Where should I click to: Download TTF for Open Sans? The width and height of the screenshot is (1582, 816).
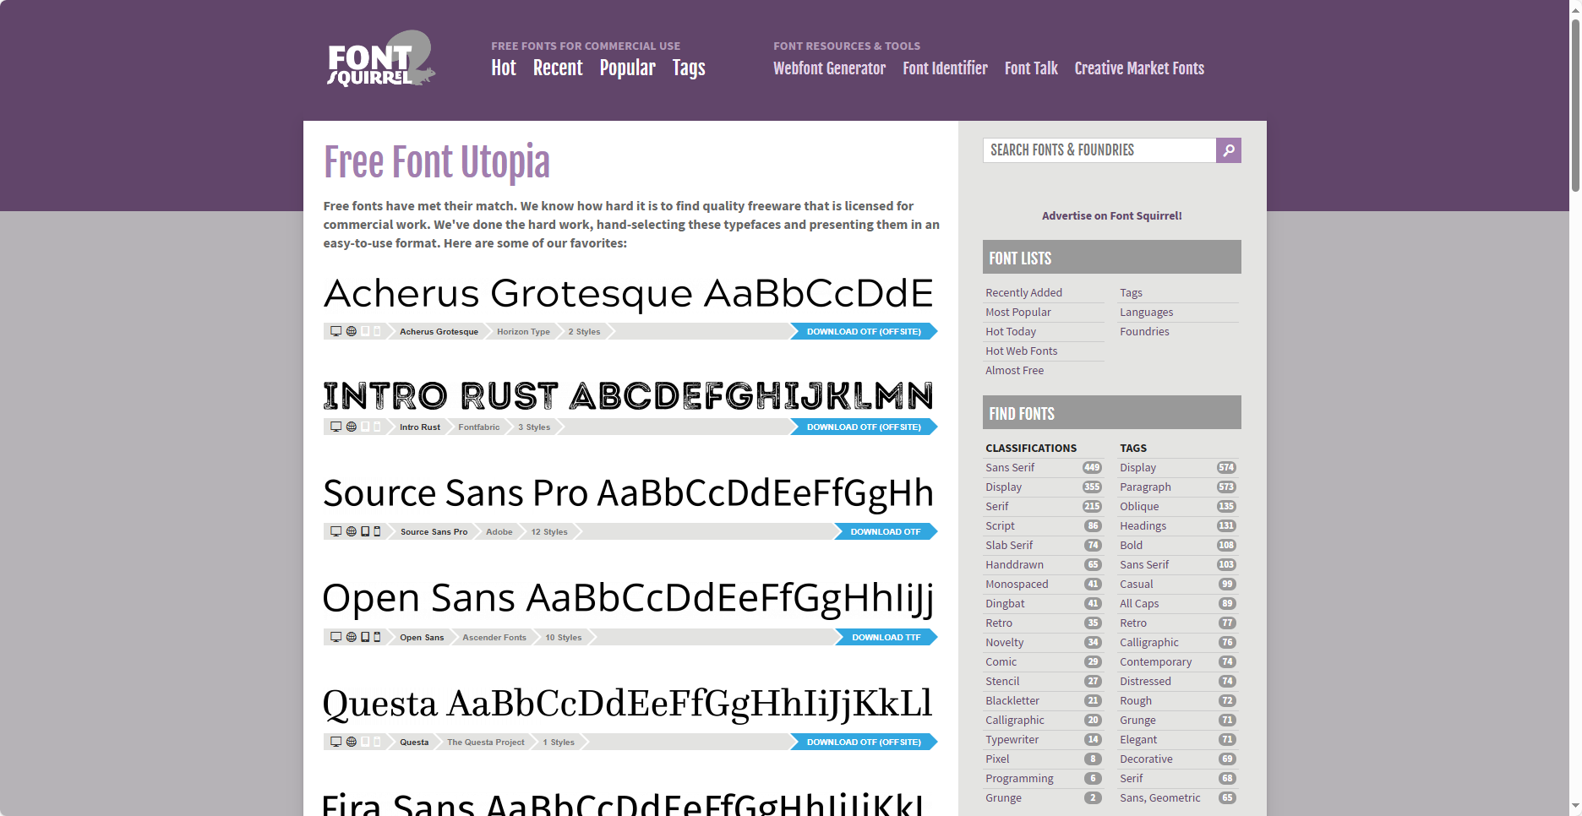[886, 637]
